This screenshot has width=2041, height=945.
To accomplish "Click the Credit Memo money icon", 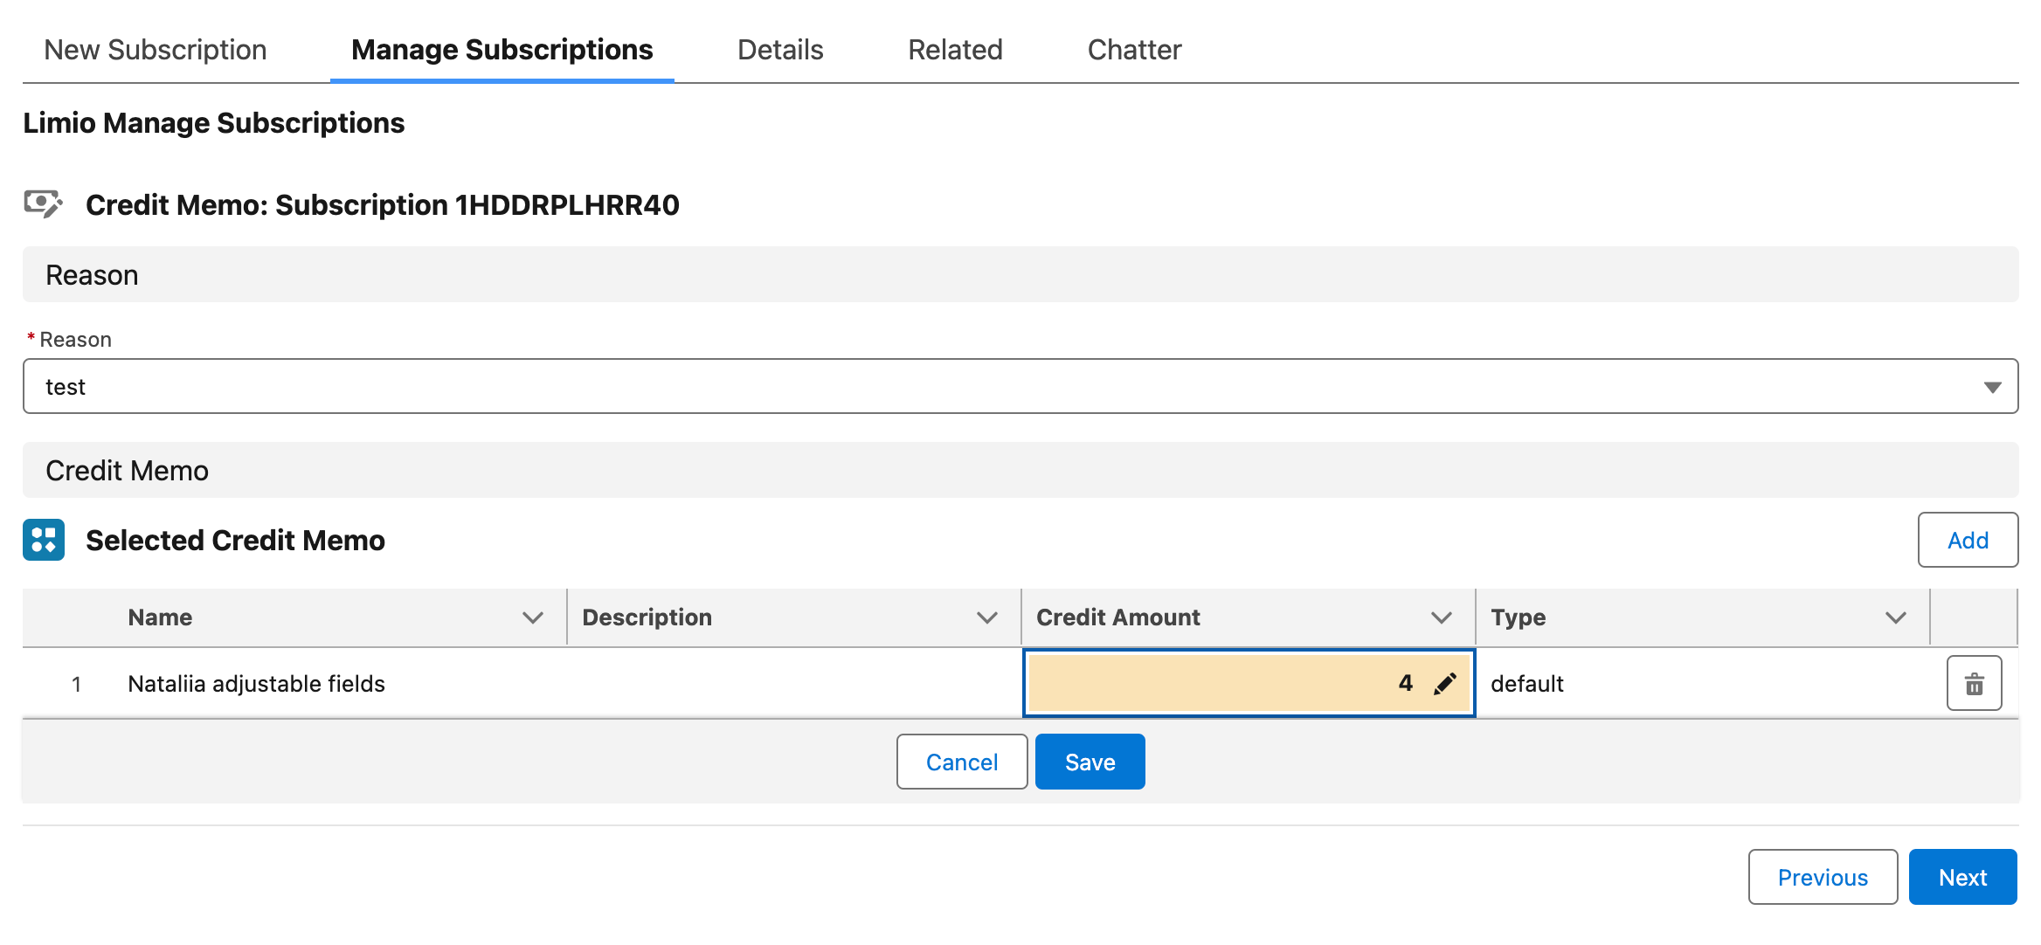I will (42, 204).
